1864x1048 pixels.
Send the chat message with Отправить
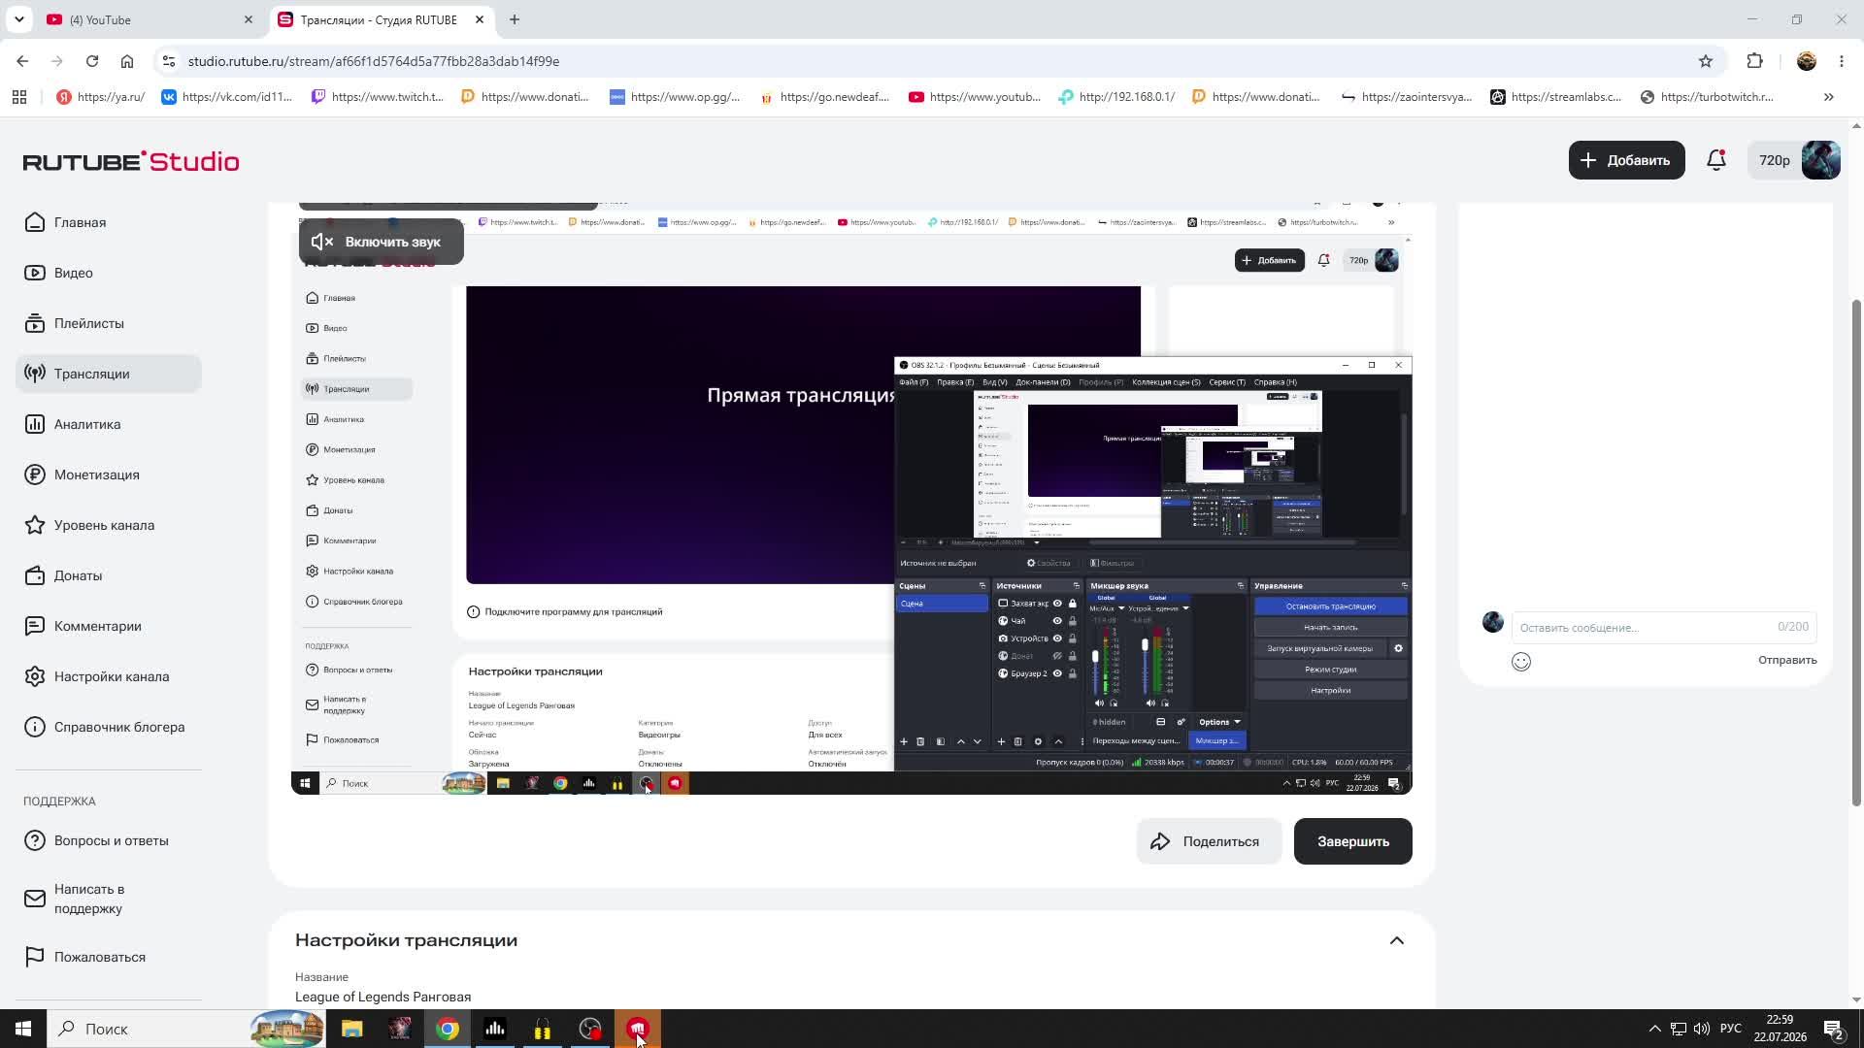pos(1787,660)
